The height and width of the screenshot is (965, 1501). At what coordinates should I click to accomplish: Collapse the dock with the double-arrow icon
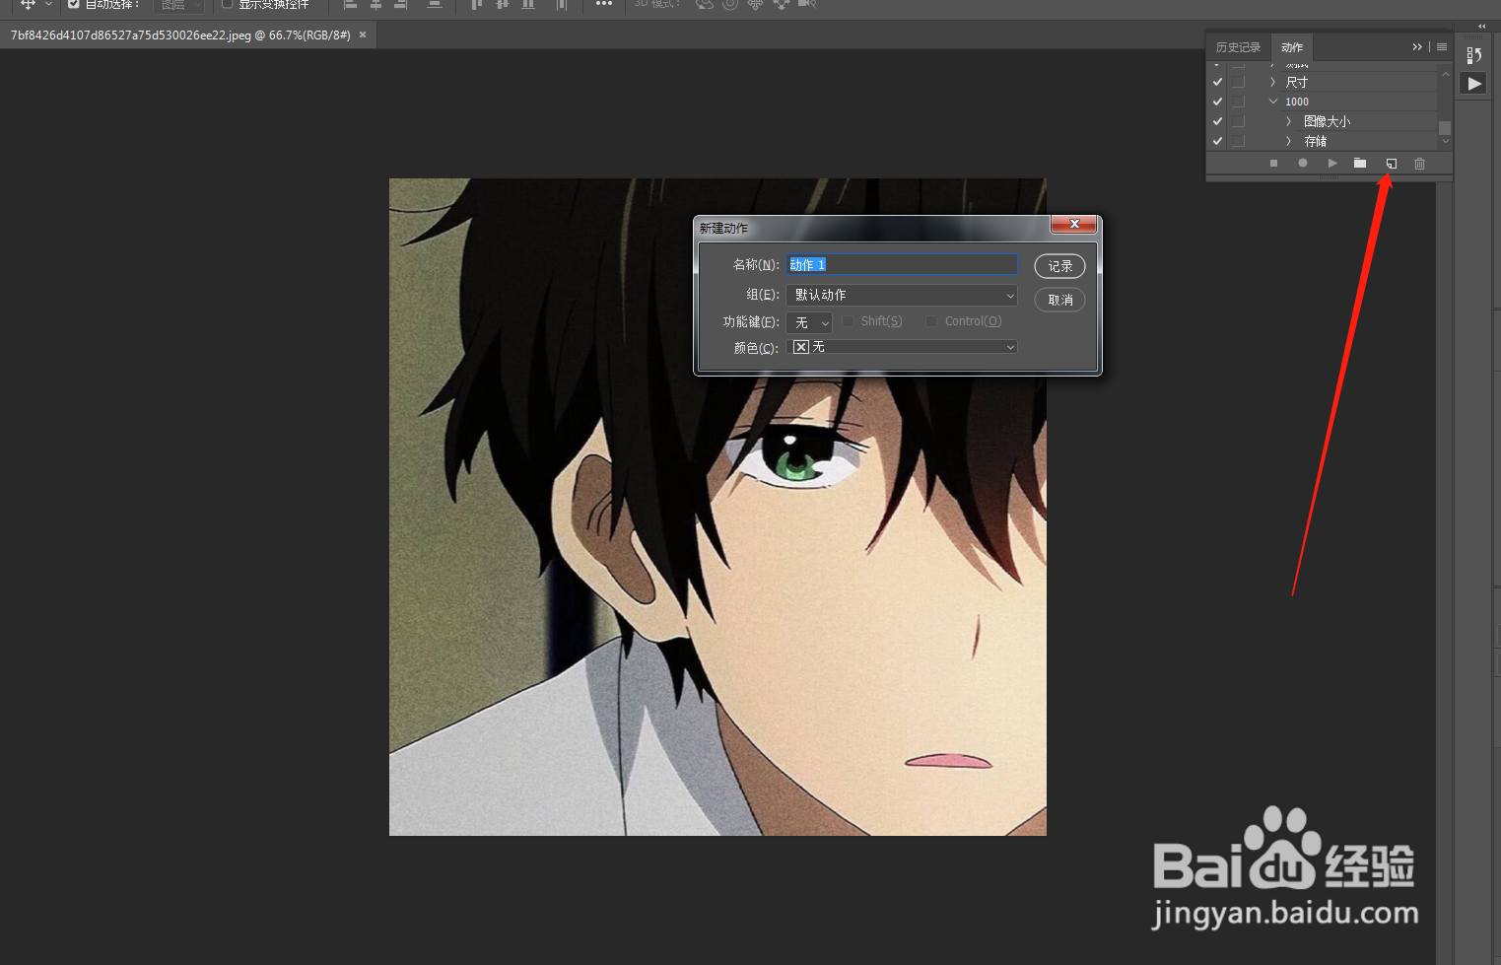tap(1481, 26)
